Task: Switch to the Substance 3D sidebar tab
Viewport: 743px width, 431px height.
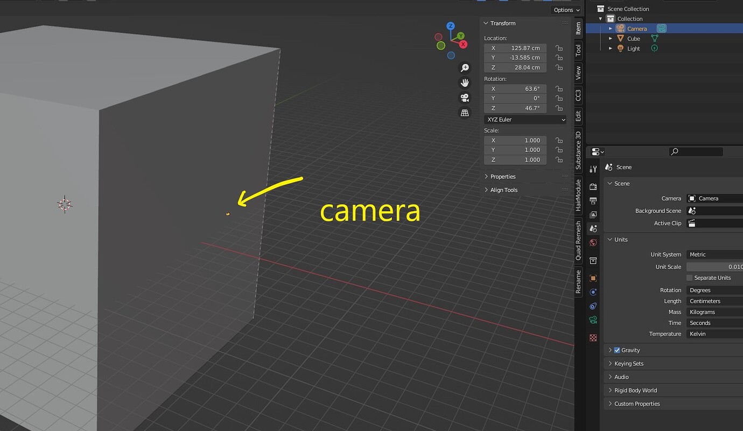Action: click(578, 150)
